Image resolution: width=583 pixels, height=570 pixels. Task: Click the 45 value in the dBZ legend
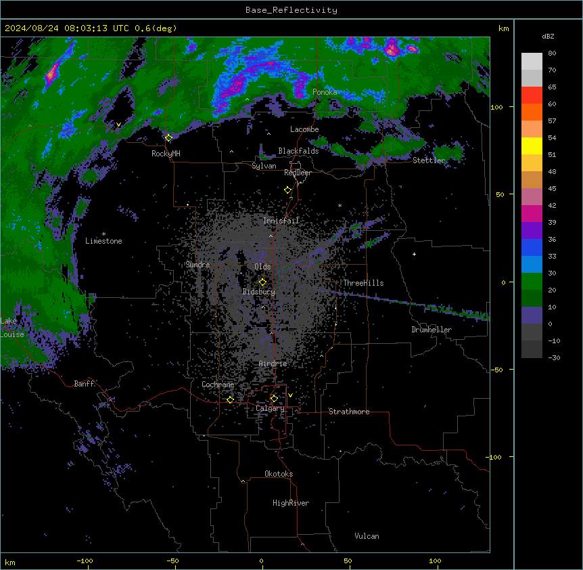(x=552, y=189)
